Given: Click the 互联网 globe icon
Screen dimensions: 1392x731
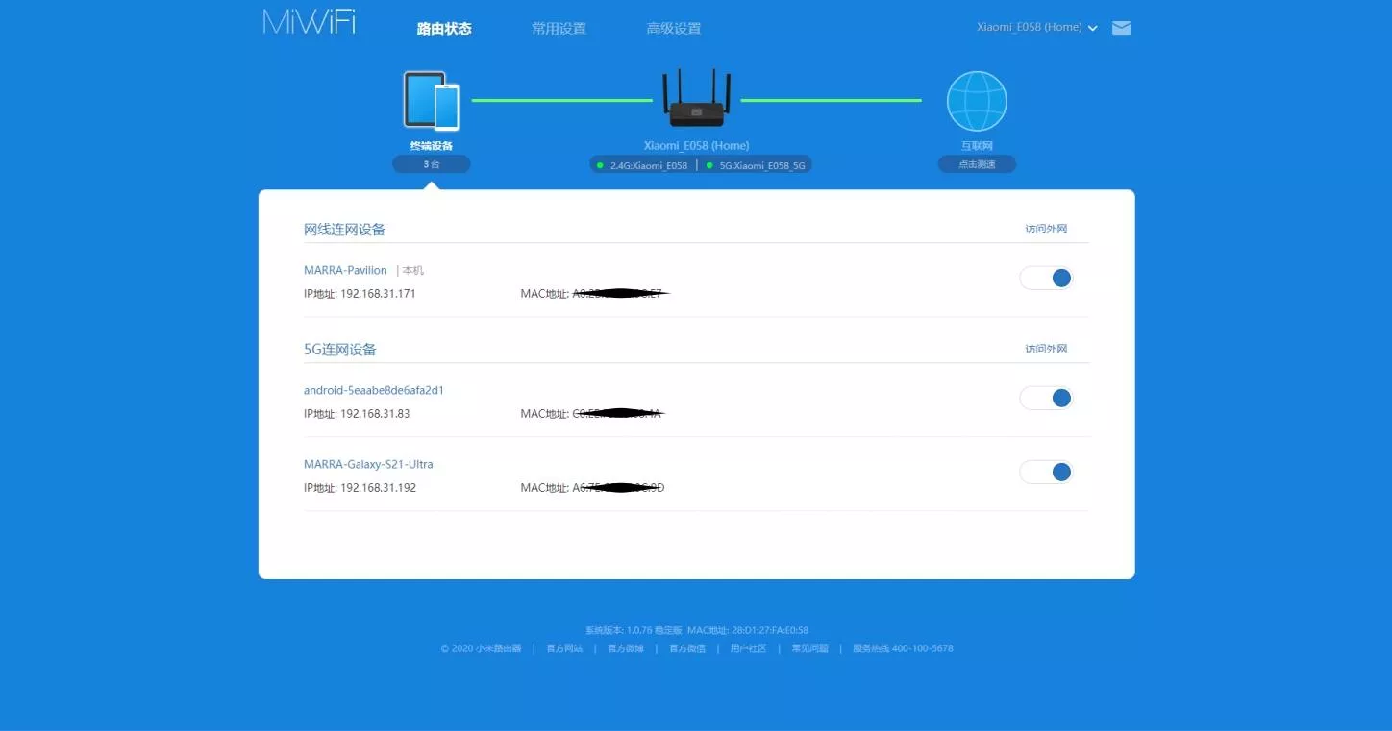Looking at the screenshot, I should click(x=977, y=101).
